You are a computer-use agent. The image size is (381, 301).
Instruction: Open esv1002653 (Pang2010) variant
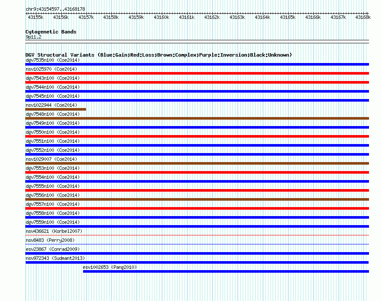[x=110, y=267]
